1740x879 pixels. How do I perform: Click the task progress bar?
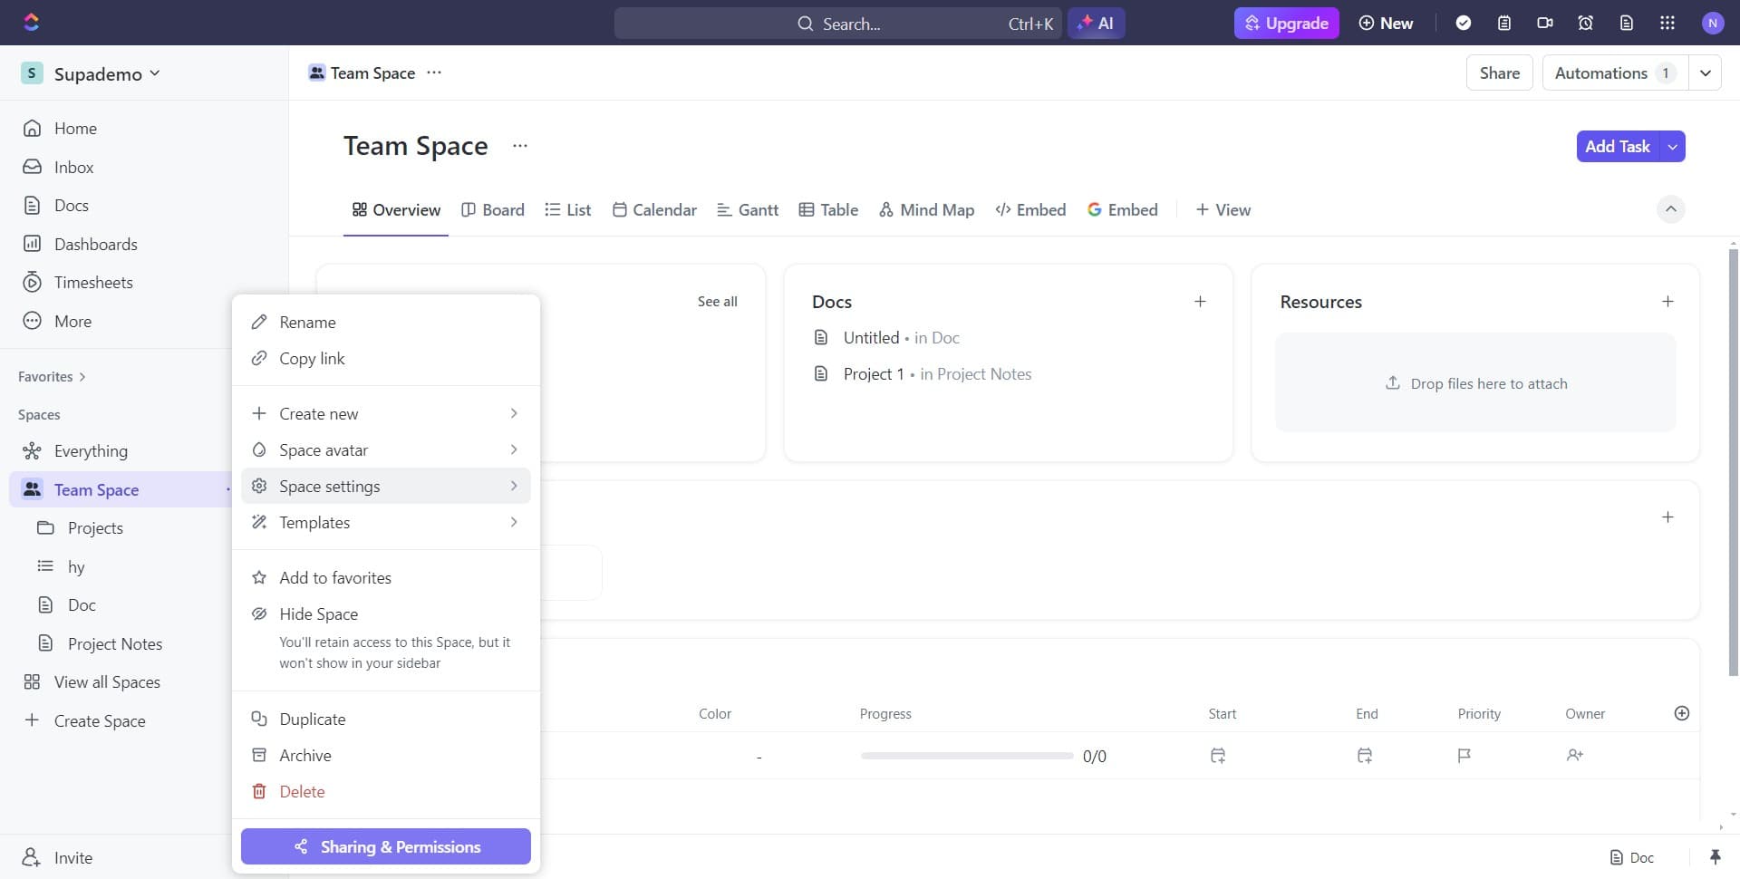(967, 756)
